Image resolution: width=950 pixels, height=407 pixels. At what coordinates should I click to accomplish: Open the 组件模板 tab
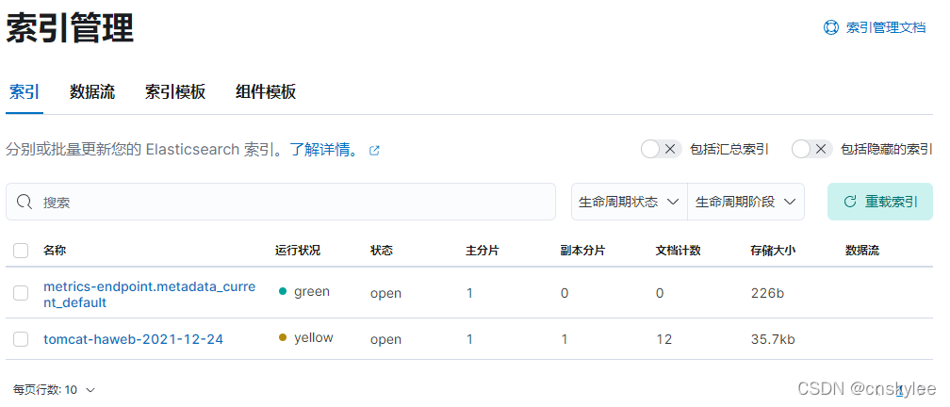(266, 92)
